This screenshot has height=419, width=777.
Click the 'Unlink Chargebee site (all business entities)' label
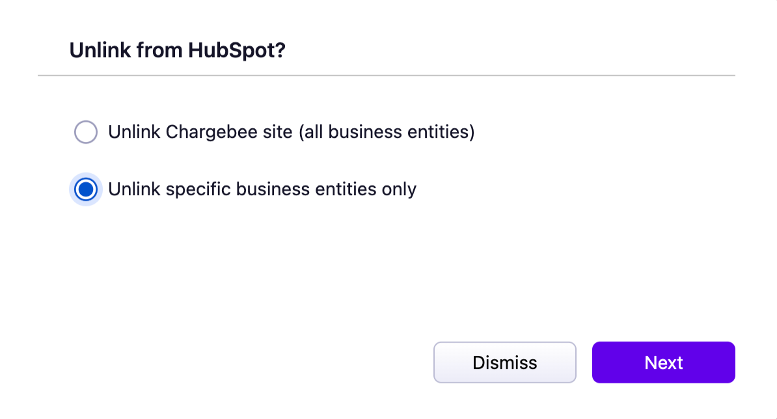coord(291,132)
